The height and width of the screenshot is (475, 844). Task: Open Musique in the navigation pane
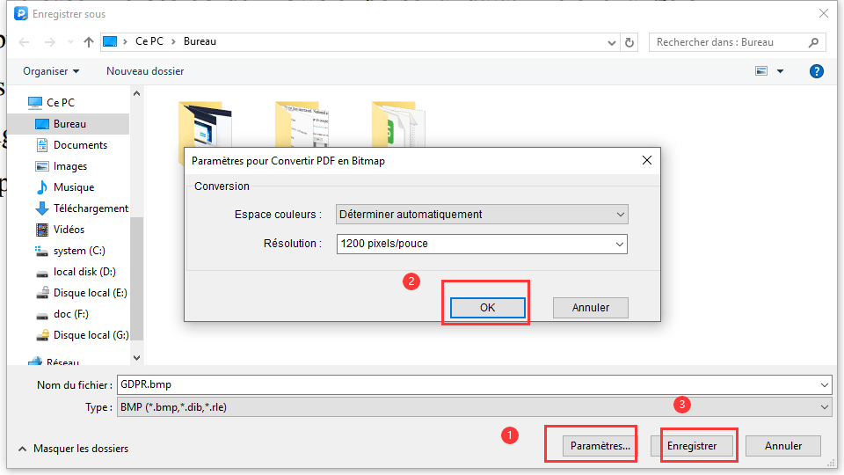pyautogui.click(x=74, y=187)
